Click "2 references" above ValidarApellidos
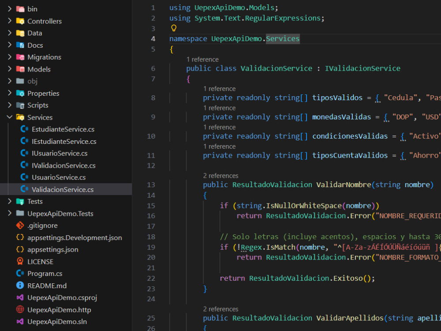Screen dimensions: 441x331 [x=221, y=309]
